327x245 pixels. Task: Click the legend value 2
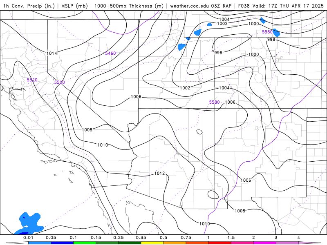click(253, 238)
